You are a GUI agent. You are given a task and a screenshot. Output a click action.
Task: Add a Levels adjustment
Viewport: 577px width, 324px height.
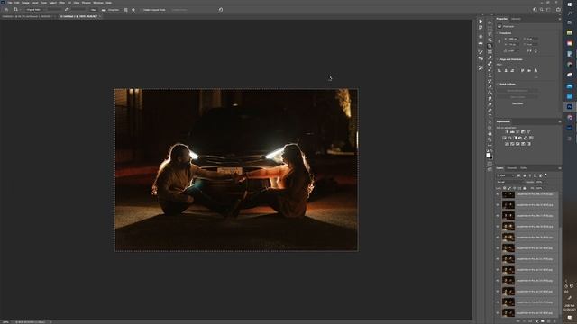tap(512, 131)
